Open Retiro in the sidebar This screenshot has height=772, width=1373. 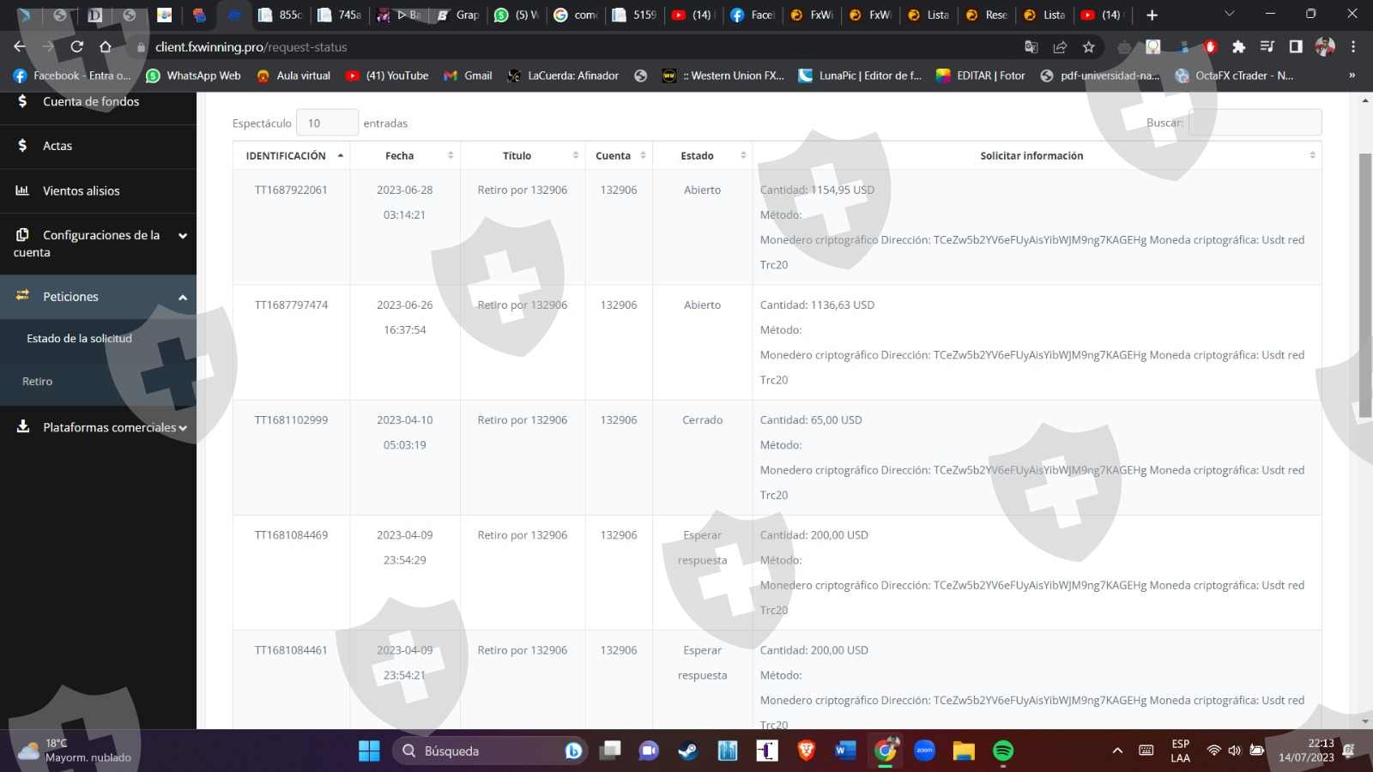(x=38, y=382)
